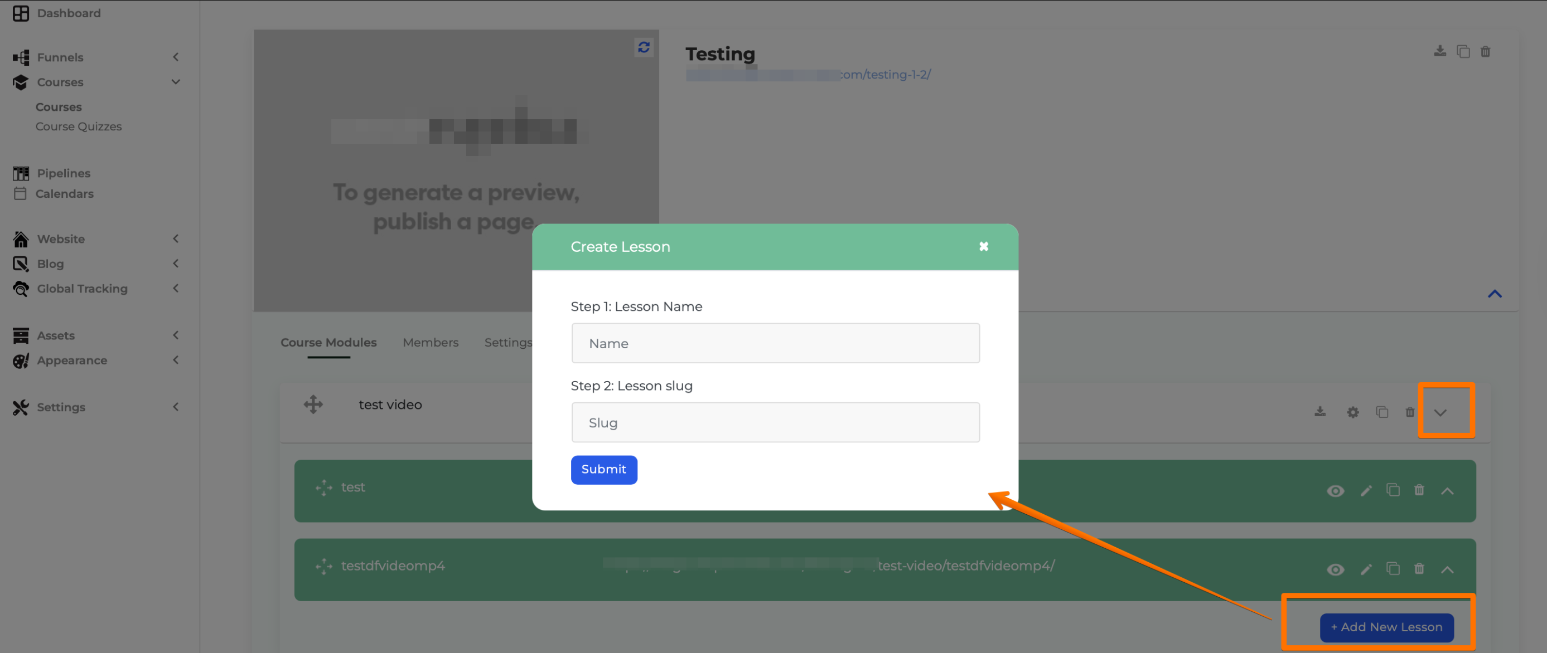Open Course Quizzes in sidebar
Viewport: 1547px width, 653px height.
[78, 126]
